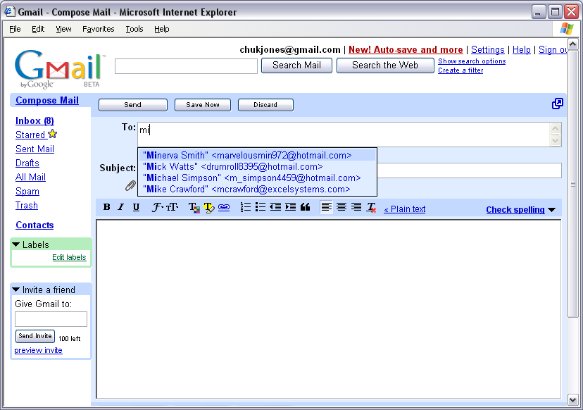Open the highlight color picker
Screen dimensions: 583x410
[x=209, y=208]
